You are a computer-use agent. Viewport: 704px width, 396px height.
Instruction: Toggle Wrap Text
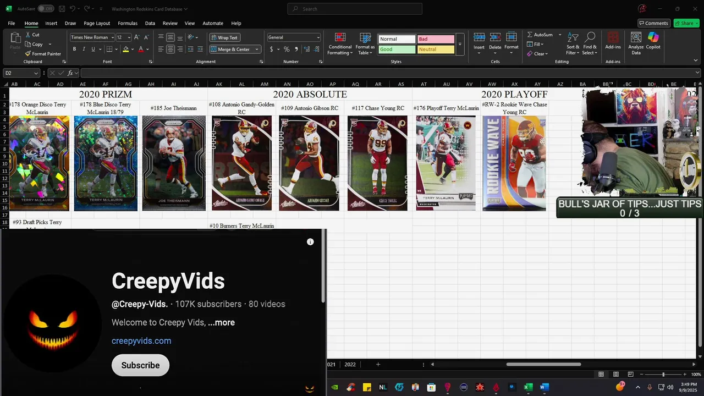pyautogui.click(x=224, y=37)
